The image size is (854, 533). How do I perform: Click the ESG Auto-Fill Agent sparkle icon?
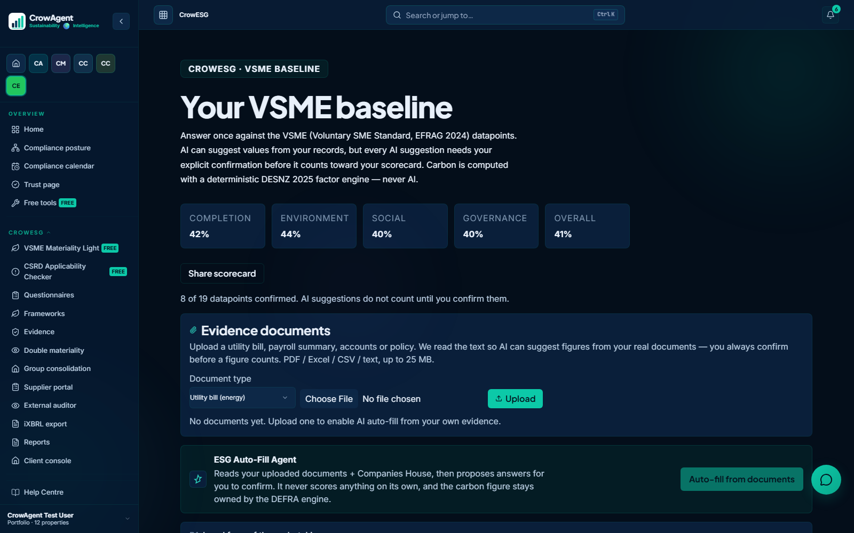[x=198, y=479]
